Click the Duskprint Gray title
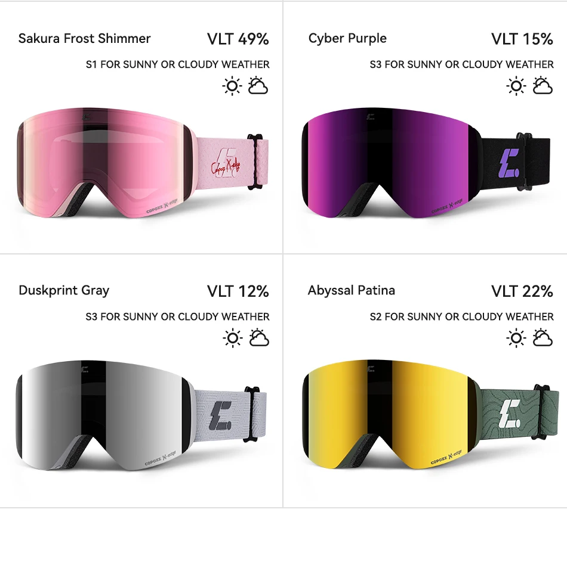Screen dimensions: 567x565 click(64, 291)
